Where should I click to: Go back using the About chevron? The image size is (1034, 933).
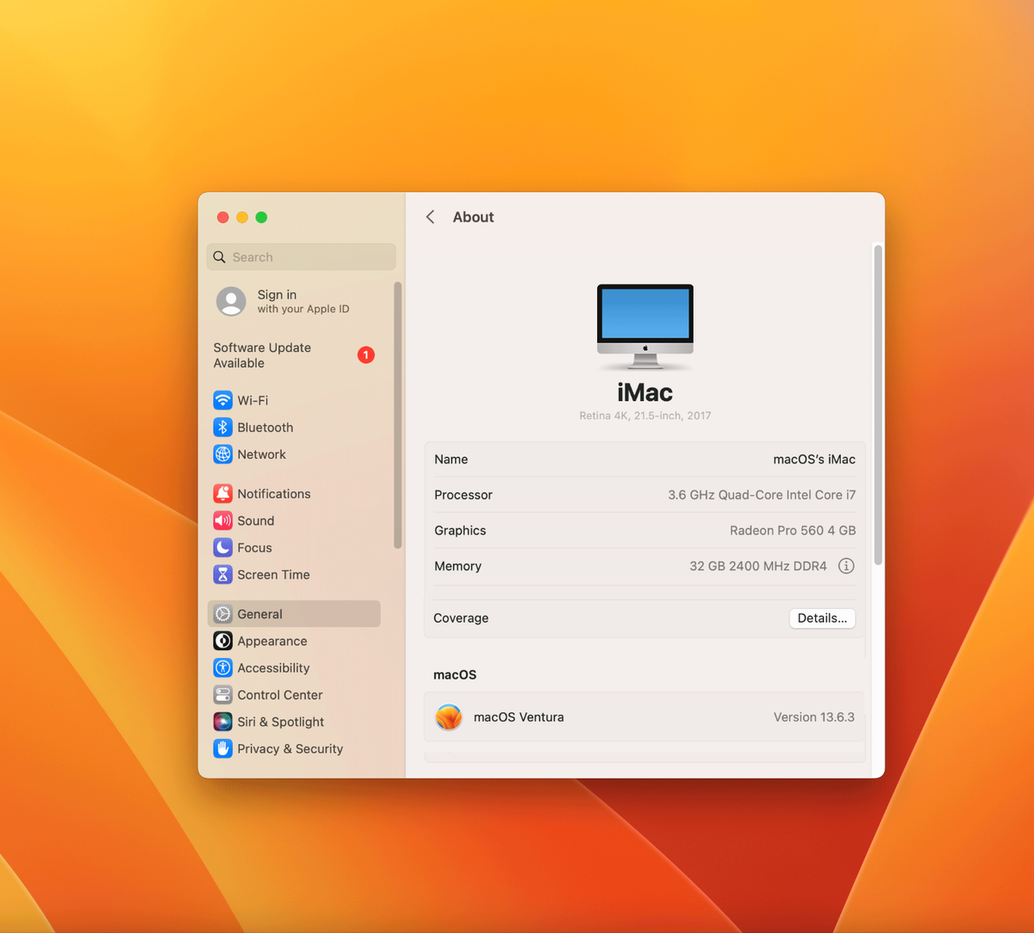tap(430, 217)
